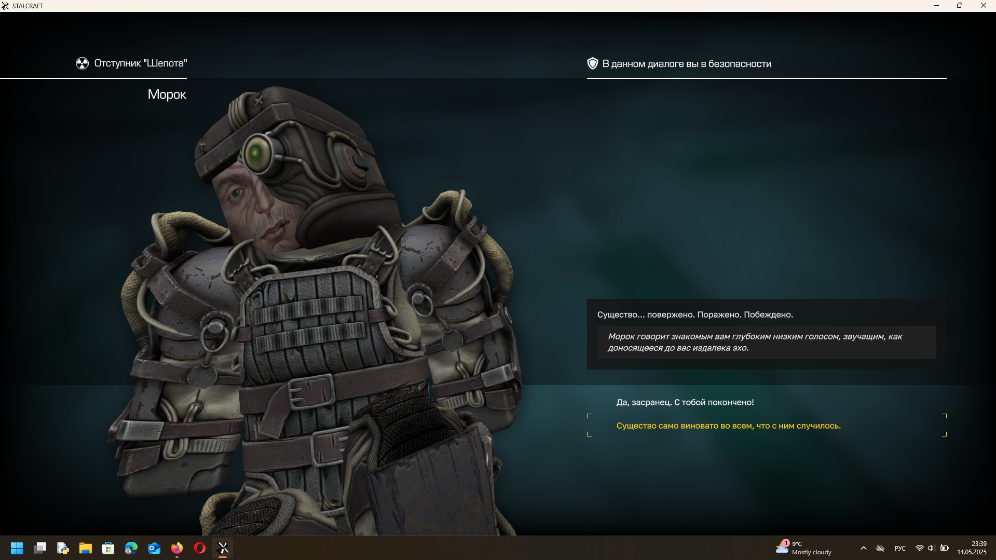Minimize the STALCRAFT window
The width and height of the screenshot is (996, 560).
pyautogui.click(x=936, y=6)
